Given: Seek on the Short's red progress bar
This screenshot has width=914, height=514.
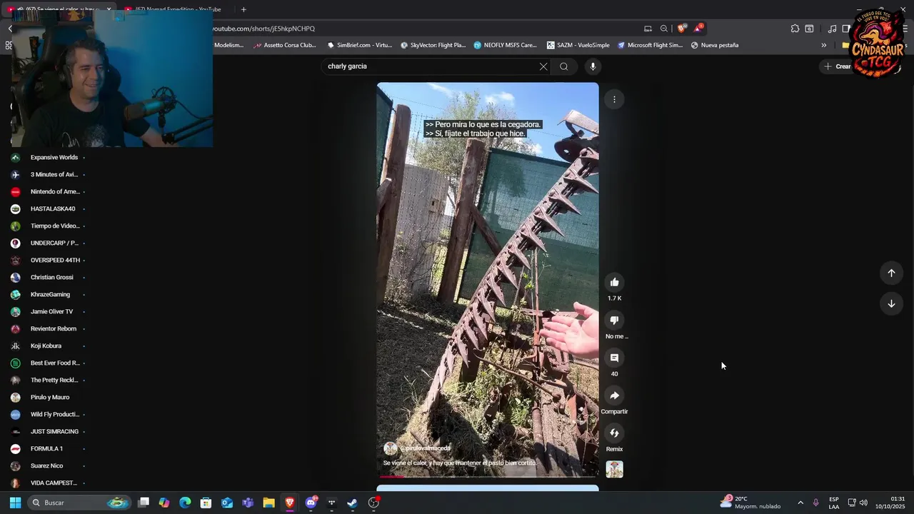Looking at the screenshot, I should click(488, 476).
